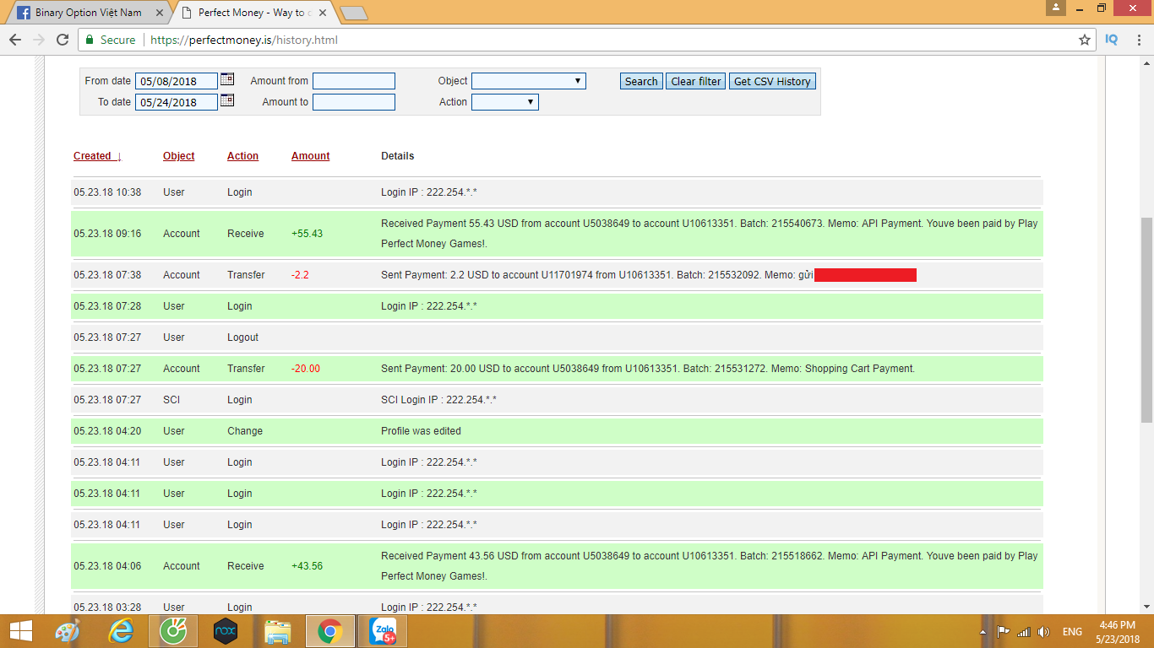Reload the Perfect Money history page

(x=63, y=40)
